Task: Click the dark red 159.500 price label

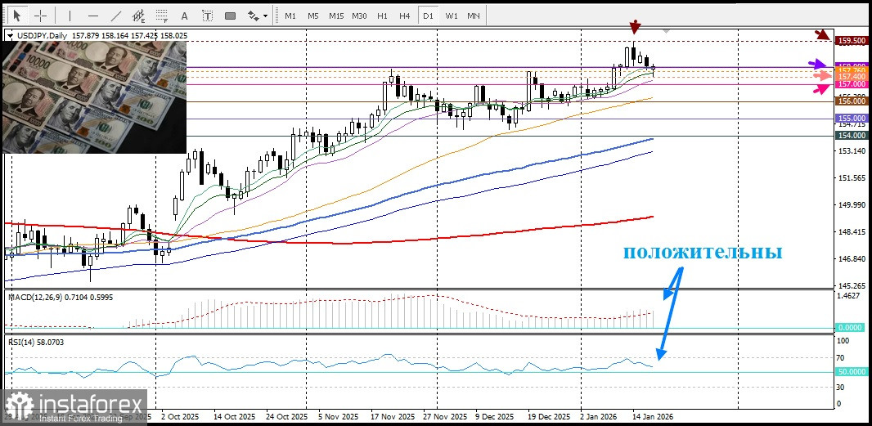Action: [x=852, y=40]
